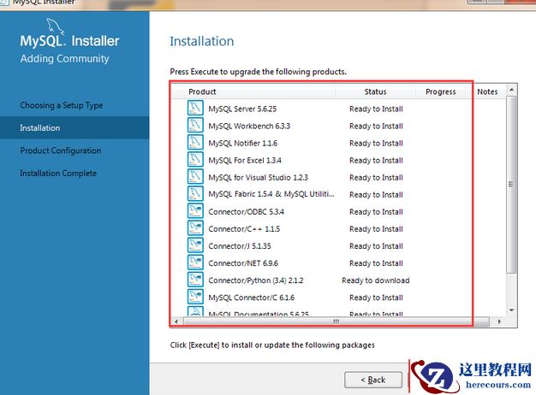
Task: Click the Adding Community subtitle
Action: (64, 59)
